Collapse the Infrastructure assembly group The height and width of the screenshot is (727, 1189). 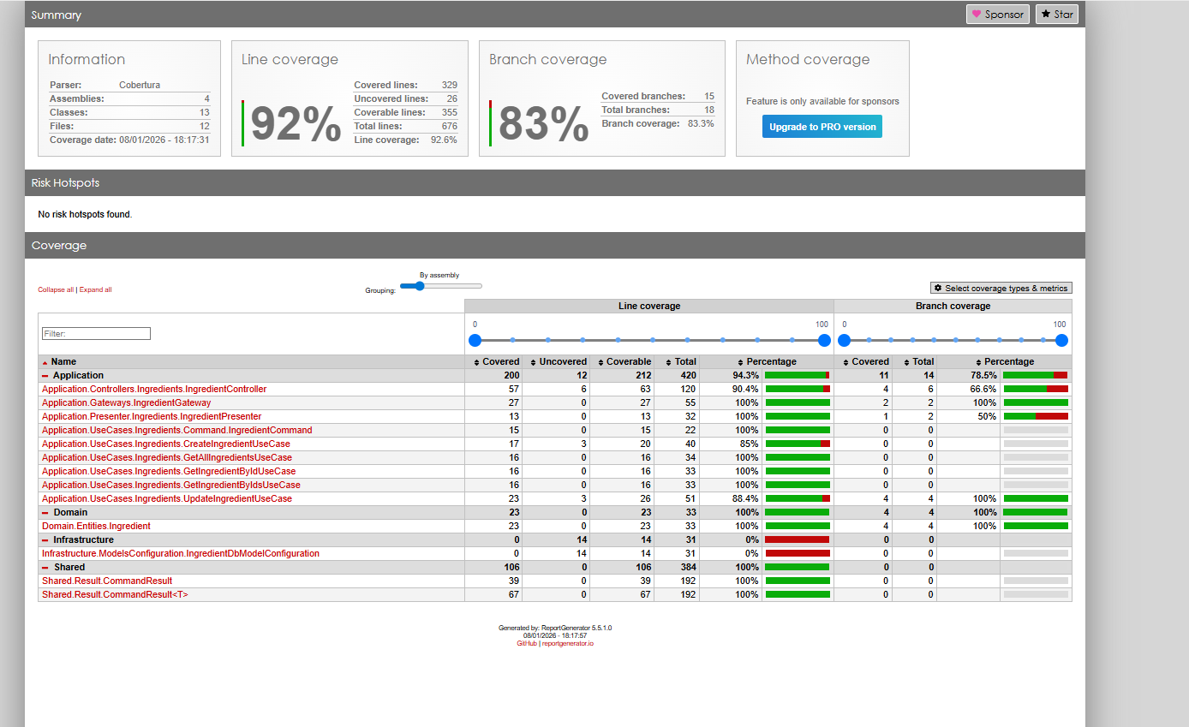click(45, 540)
